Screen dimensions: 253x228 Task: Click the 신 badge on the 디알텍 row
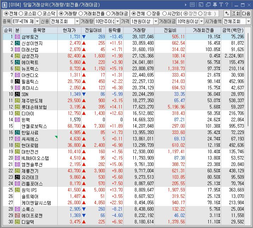(x=17, y=222)
